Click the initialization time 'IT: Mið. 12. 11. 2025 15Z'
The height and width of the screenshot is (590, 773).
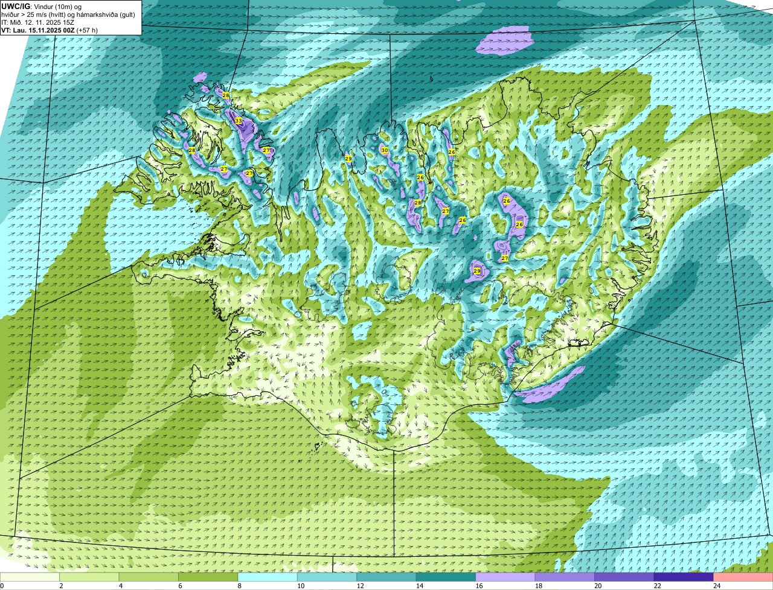(x=38, y=22)
